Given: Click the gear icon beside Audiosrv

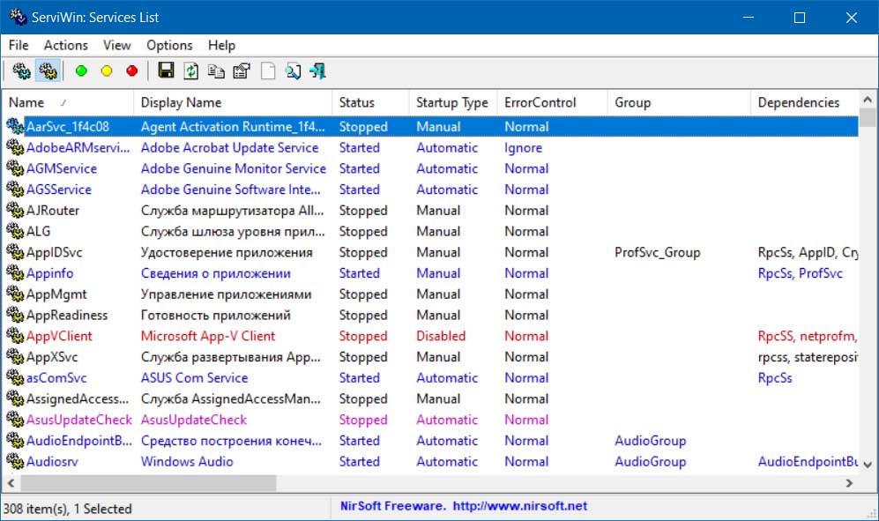Looking at the screenshot, I should [15, 462].
